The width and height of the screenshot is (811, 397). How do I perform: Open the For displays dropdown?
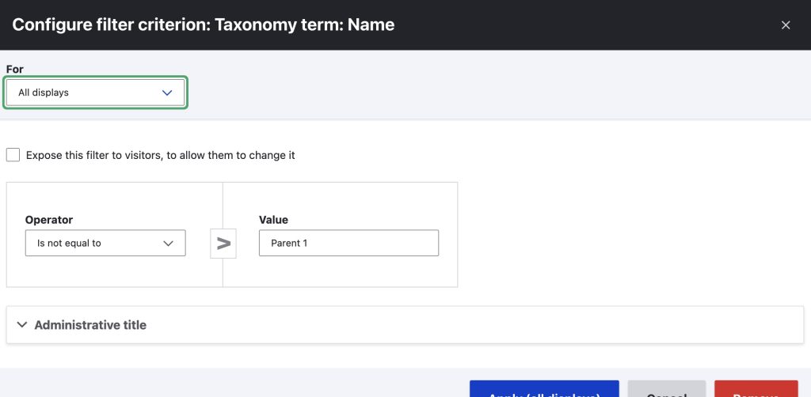click(x=95, y=93)
